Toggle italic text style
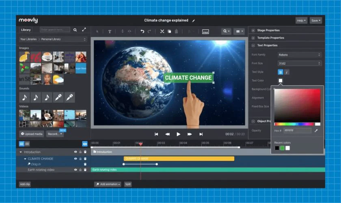Viewport: 341px width, 203px height. (x=287, y=72)
